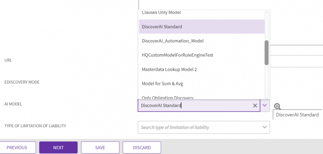Viewport: 323px width, 154px height.
Task: Click the magnifier lookup icon beside AI Model
Action: [x=277, y=106]
